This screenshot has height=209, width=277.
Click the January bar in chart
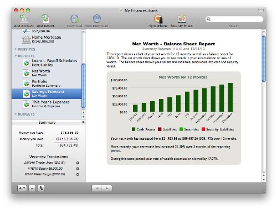[x=135, y=108]
